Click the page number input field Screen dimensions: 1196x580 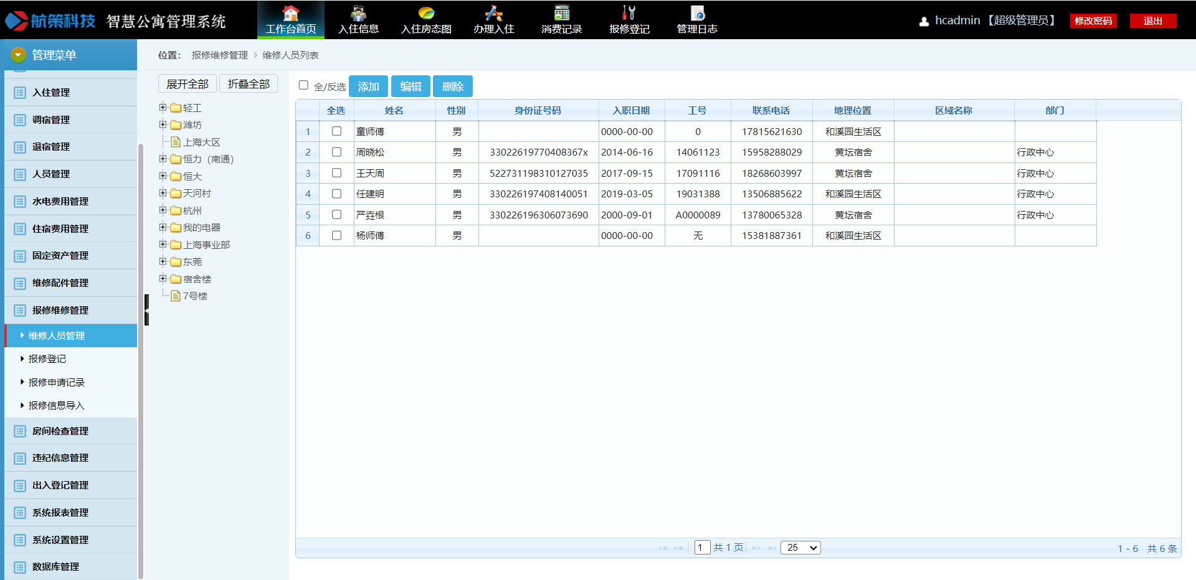[x=701, y=548]
